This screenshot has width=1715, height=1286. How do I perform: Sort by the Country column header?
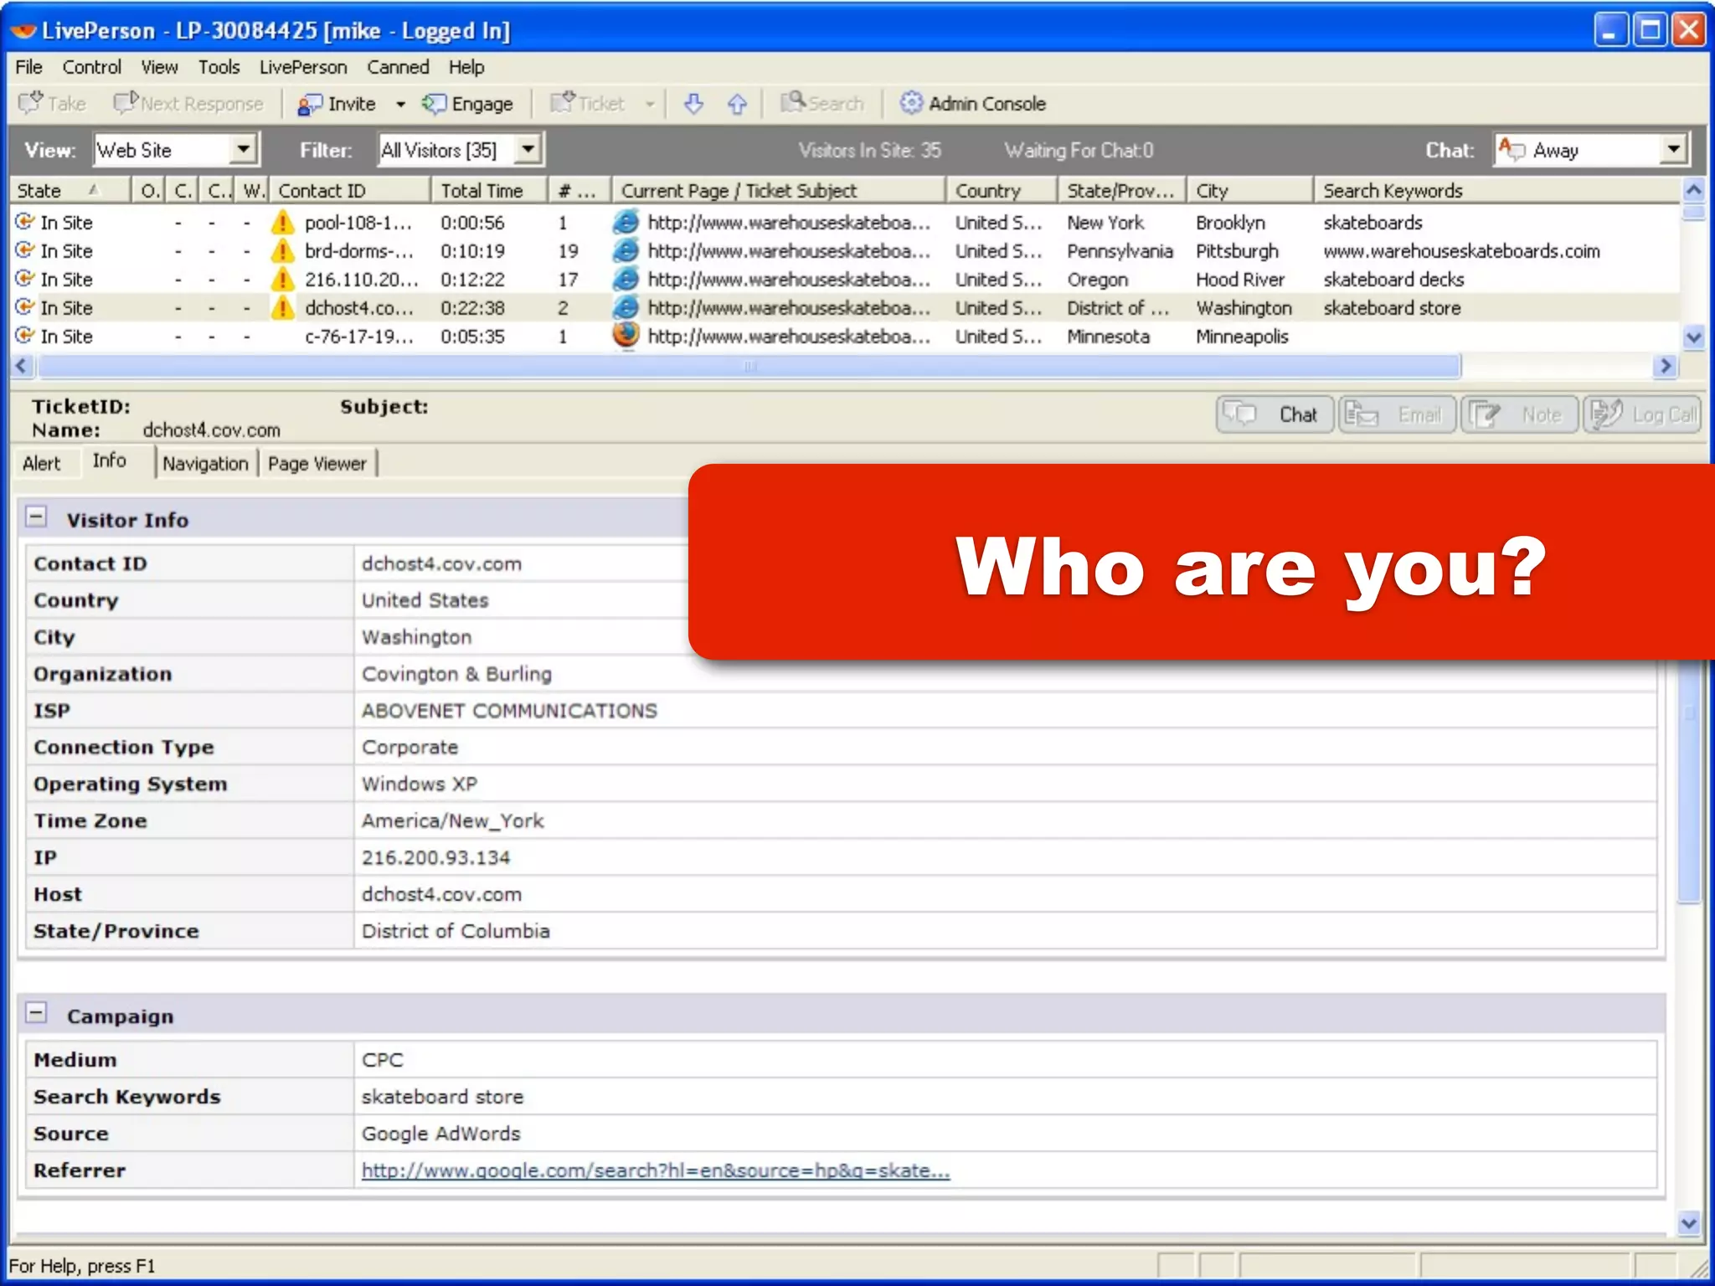coord(1001,191)
